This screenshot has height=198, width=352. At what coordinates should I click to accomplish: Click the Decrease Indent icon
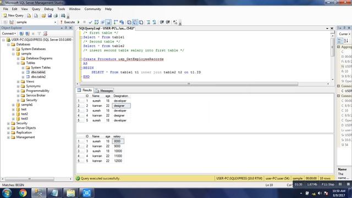[162, 22]
